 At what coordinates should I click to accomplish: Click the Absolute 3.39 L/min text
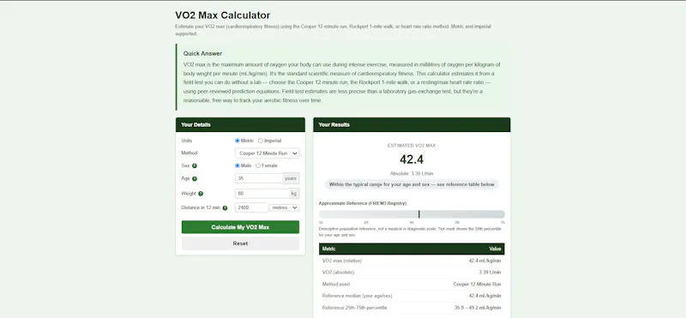412,174
